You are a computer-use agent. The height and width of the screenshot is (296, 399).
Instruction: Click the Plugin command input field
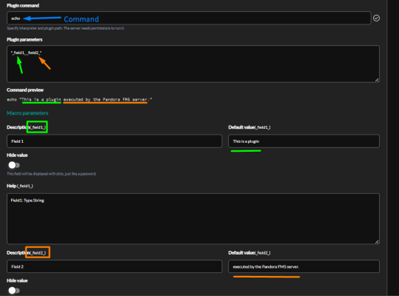[x=189, y=18]
